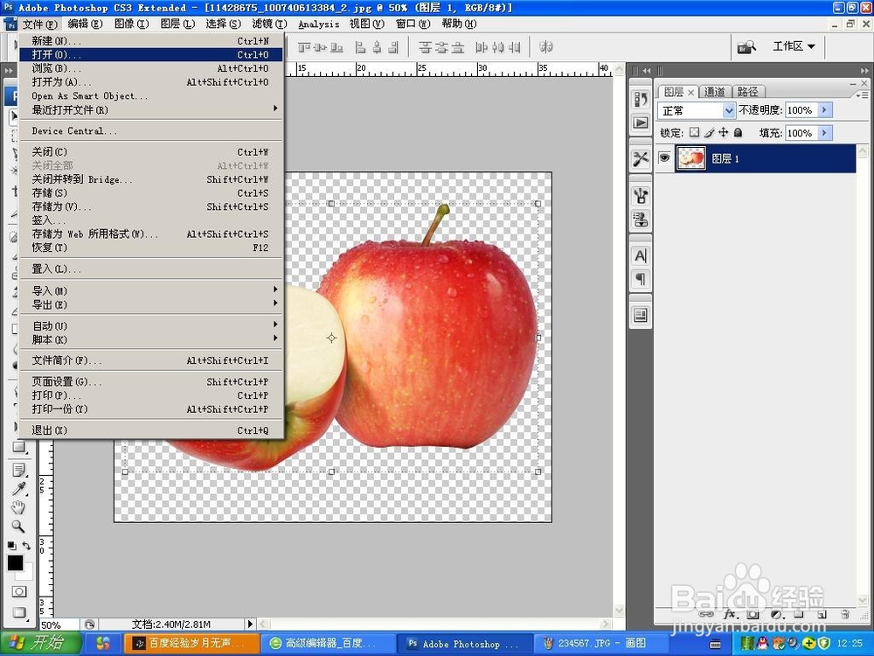This screenshot has width=874, height=656.
Task: Open the Paragraph panel icon
Action: click(641, 279)
